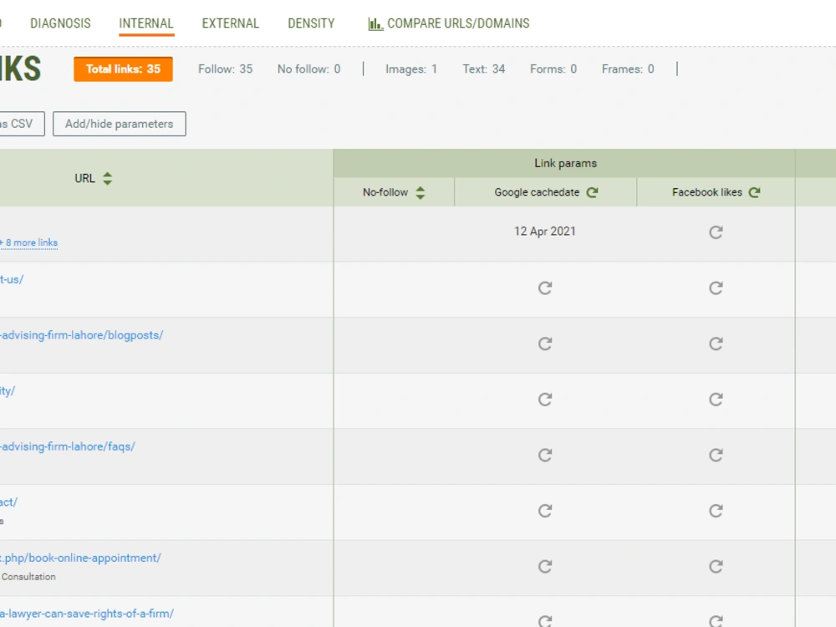Click the Google cachedate column label
This screenshot has width=836, height=627.
tap(537, 192)
